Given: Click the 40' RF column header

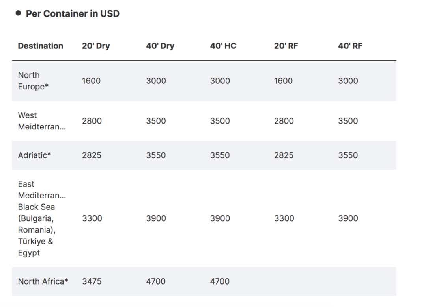Looking at the screenshot, I should [x=350, y=46].
